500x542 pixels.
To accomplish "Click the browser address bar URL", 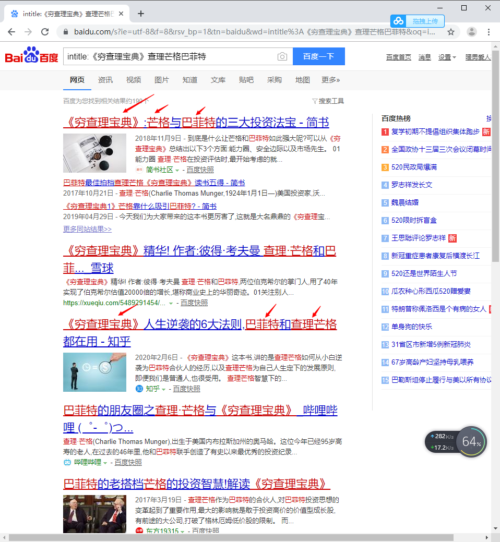I will click(x=255, y=32).
